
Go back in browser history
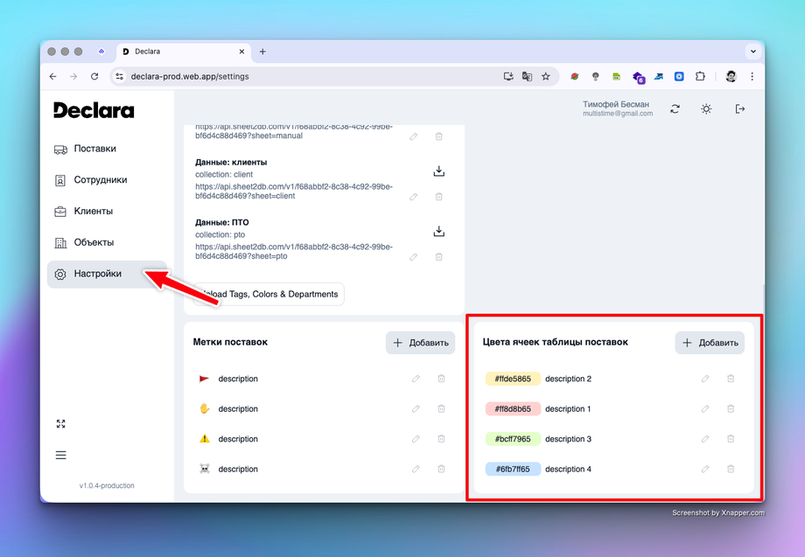pos(52,76)
